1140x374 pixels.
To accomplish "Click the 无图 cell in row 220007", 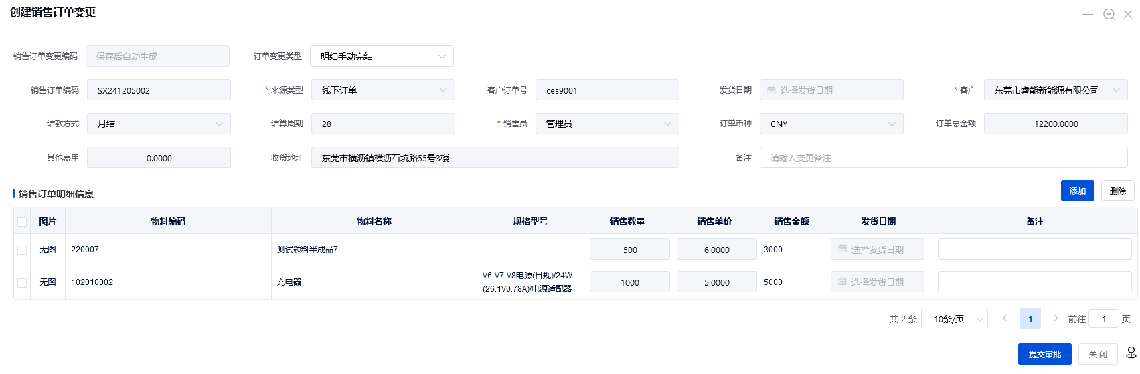I will pos(48,250).
